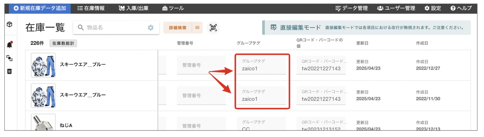The height and width of the screenshot is (137, 484).
Task: Click the グループタグ column header
Action: click(x=249, y=43)
